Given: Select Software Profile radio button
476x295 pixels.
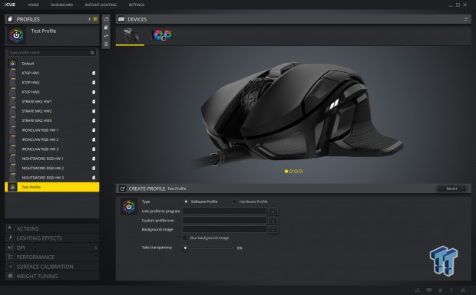Looking at the screenshot, I should point(186,202).
